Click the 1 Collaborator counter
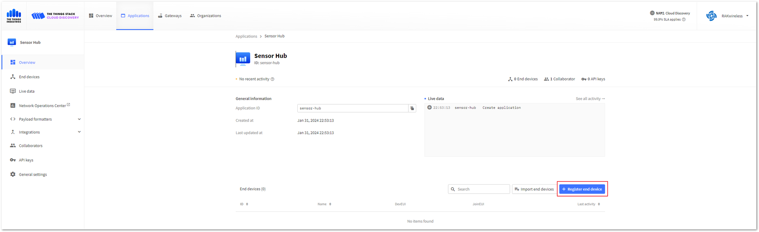This screenshot has width=759, height=232. (559, 79)
